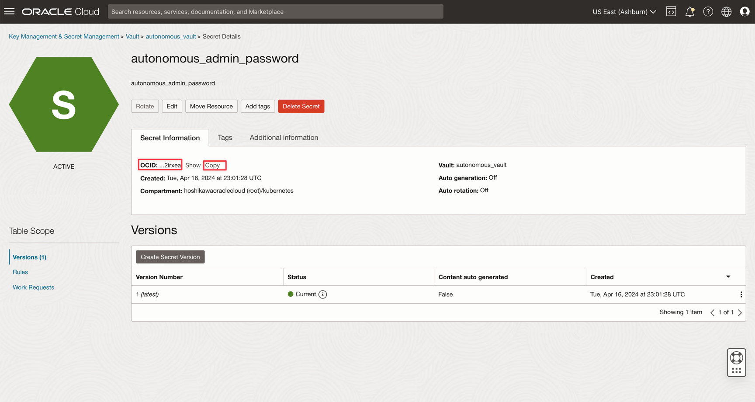Copy the secret OCID

click(x=212, y=165)
